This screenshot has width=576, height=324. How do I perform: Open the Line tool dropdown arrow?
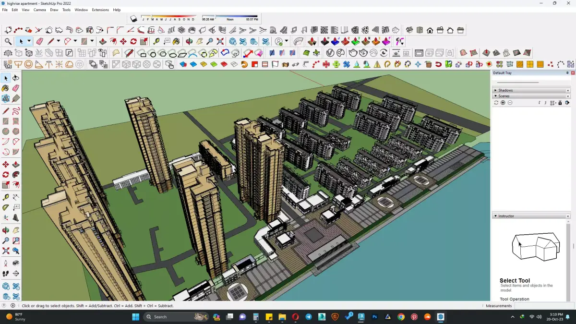pos(59,42)
